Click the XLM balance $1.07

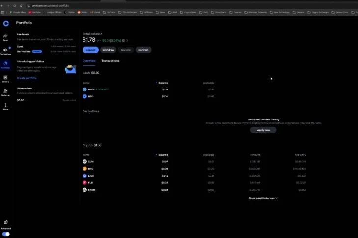pos(165,162)
